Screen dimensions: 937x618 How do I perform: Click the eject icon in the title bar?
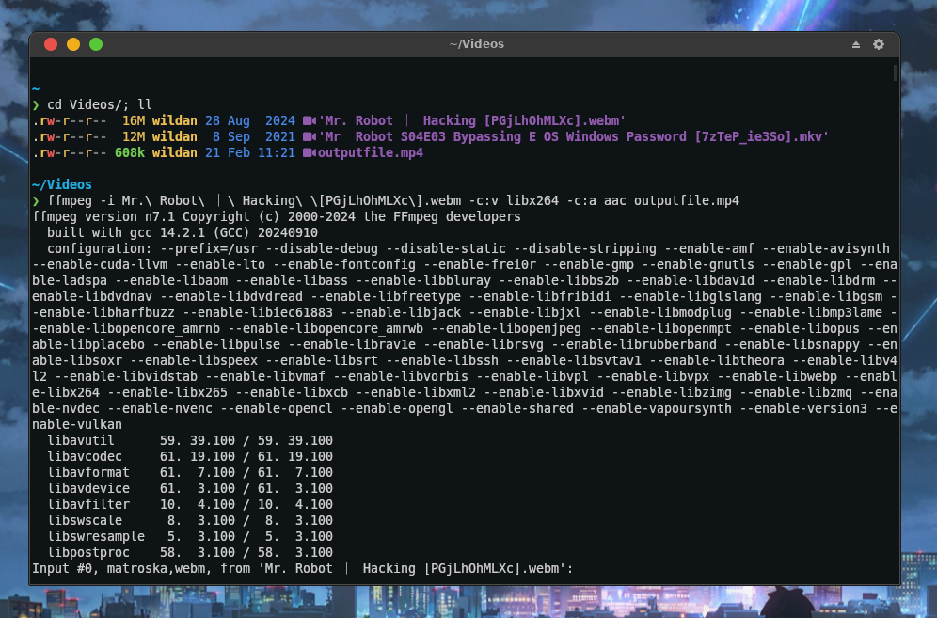click(x=855, y=43)
